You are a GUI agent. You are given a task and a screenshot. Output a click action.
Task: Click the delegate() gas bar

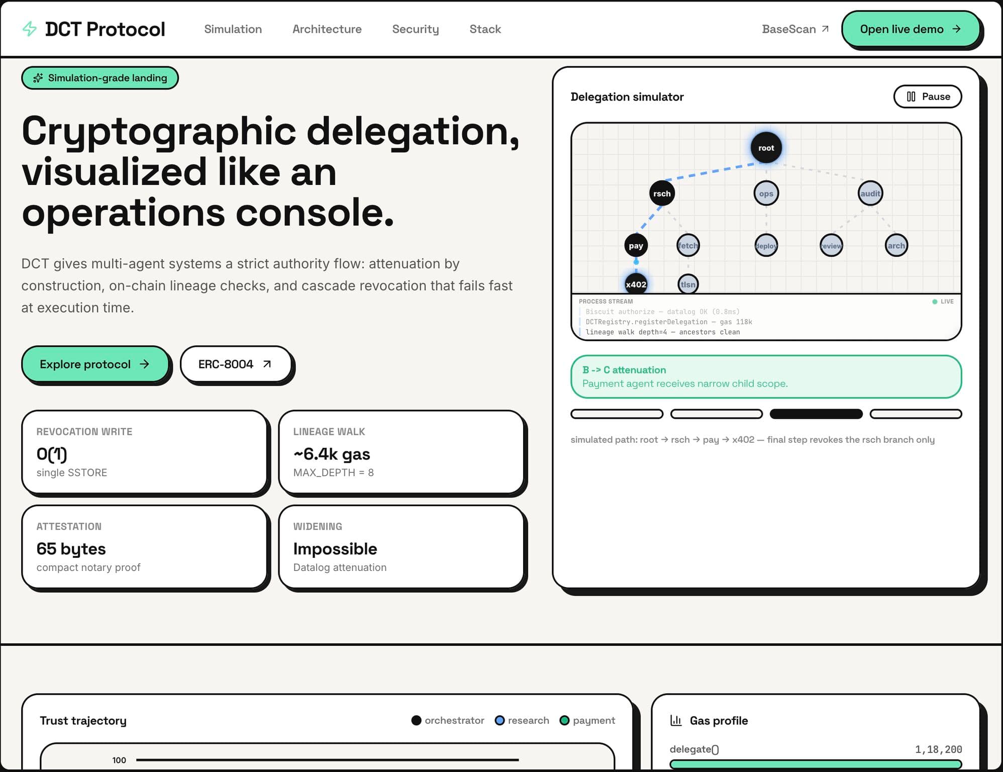coord(816,764)
